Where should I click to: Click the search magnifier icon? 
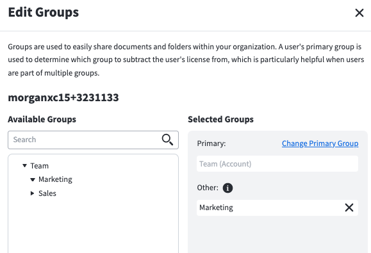[x=167, y=140]
